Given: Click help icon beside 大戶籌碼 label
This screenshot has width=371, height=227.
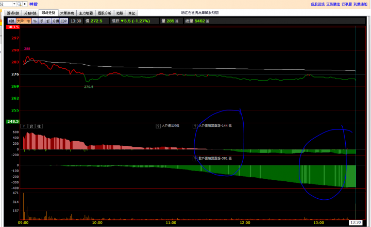Looking at the screenshot, I should click(x=195, y=125).
